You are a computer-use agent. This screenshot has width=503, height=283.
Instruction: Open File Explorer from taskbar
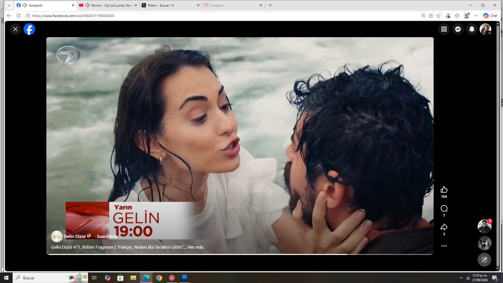[x=133, y=278]
